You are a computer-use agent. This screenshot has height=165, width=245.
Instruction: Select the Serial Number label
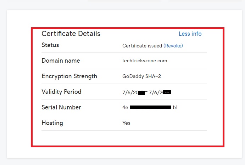tap(61, 108)
